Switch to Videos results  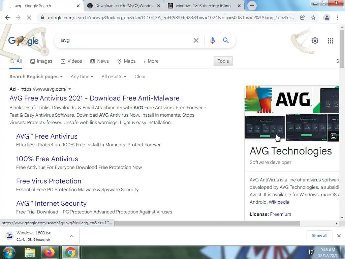coord(71,61)
